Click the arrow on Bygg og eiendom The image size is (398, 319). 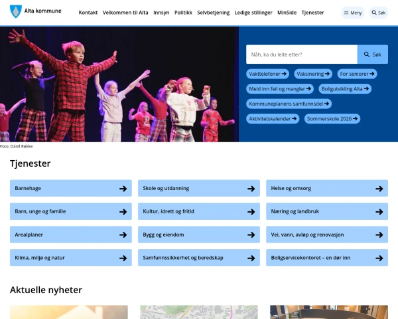click(x=251, y=235)
